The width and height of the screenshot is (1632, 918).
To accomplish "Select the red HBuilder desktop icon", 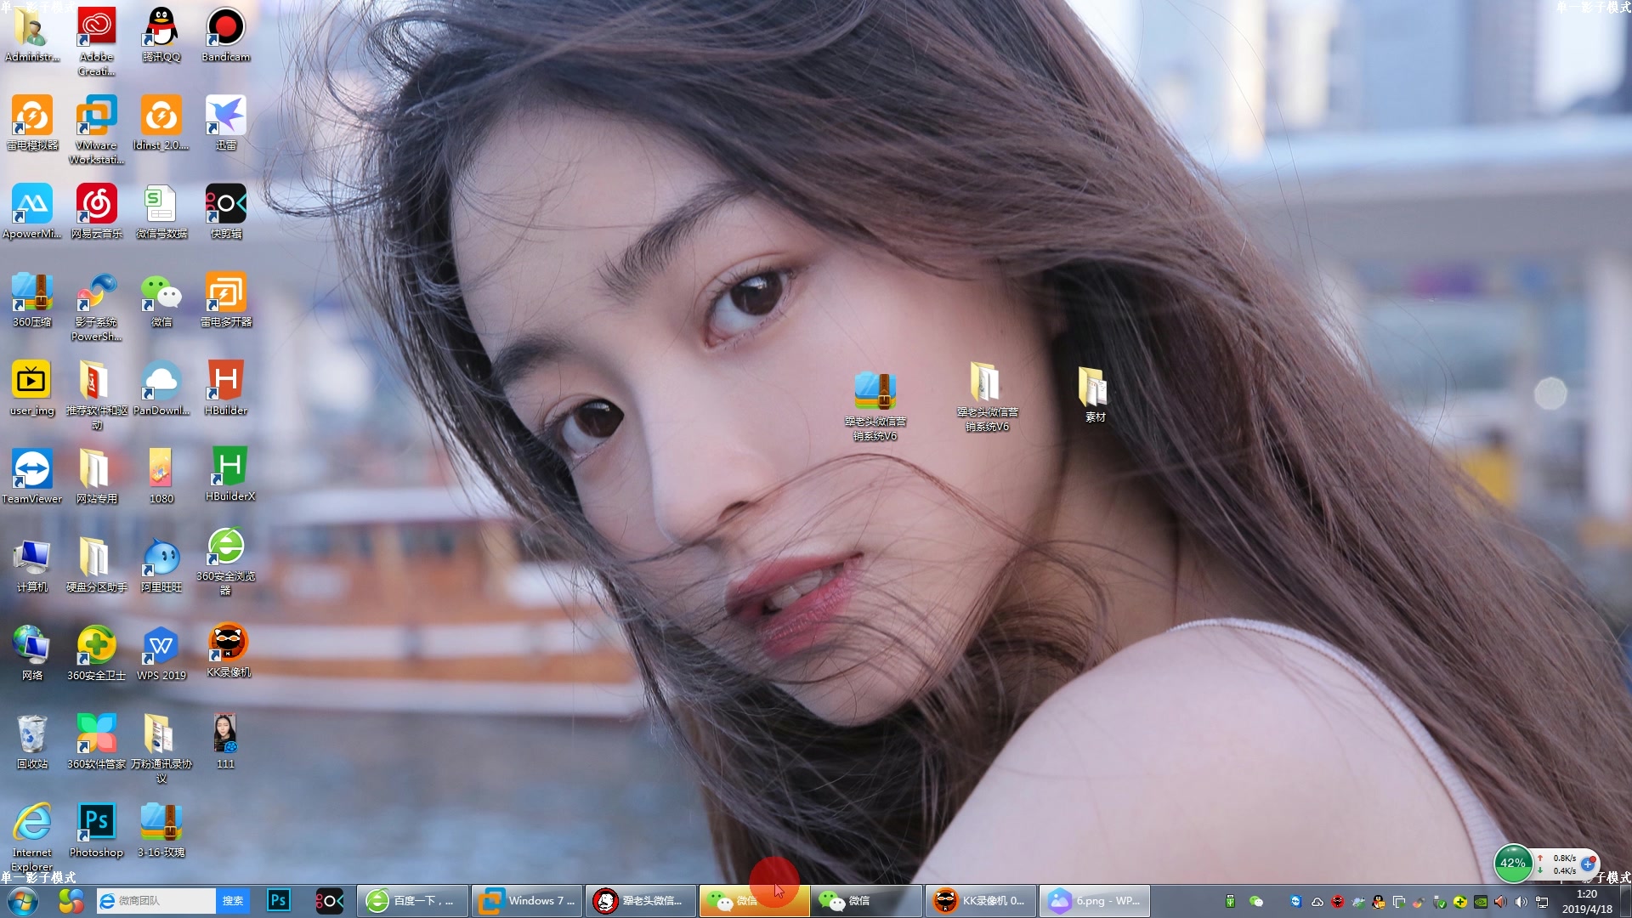I will point(225,388).
